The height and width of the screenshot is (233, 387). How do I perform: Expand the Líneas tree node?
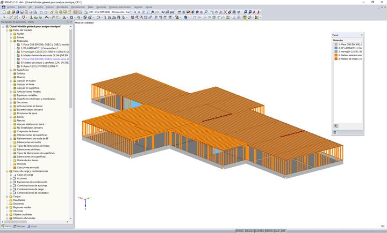[x=11, y=37]
